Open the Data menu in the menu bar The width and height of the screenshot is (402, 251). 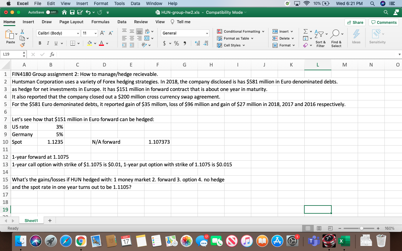point(135,3)
